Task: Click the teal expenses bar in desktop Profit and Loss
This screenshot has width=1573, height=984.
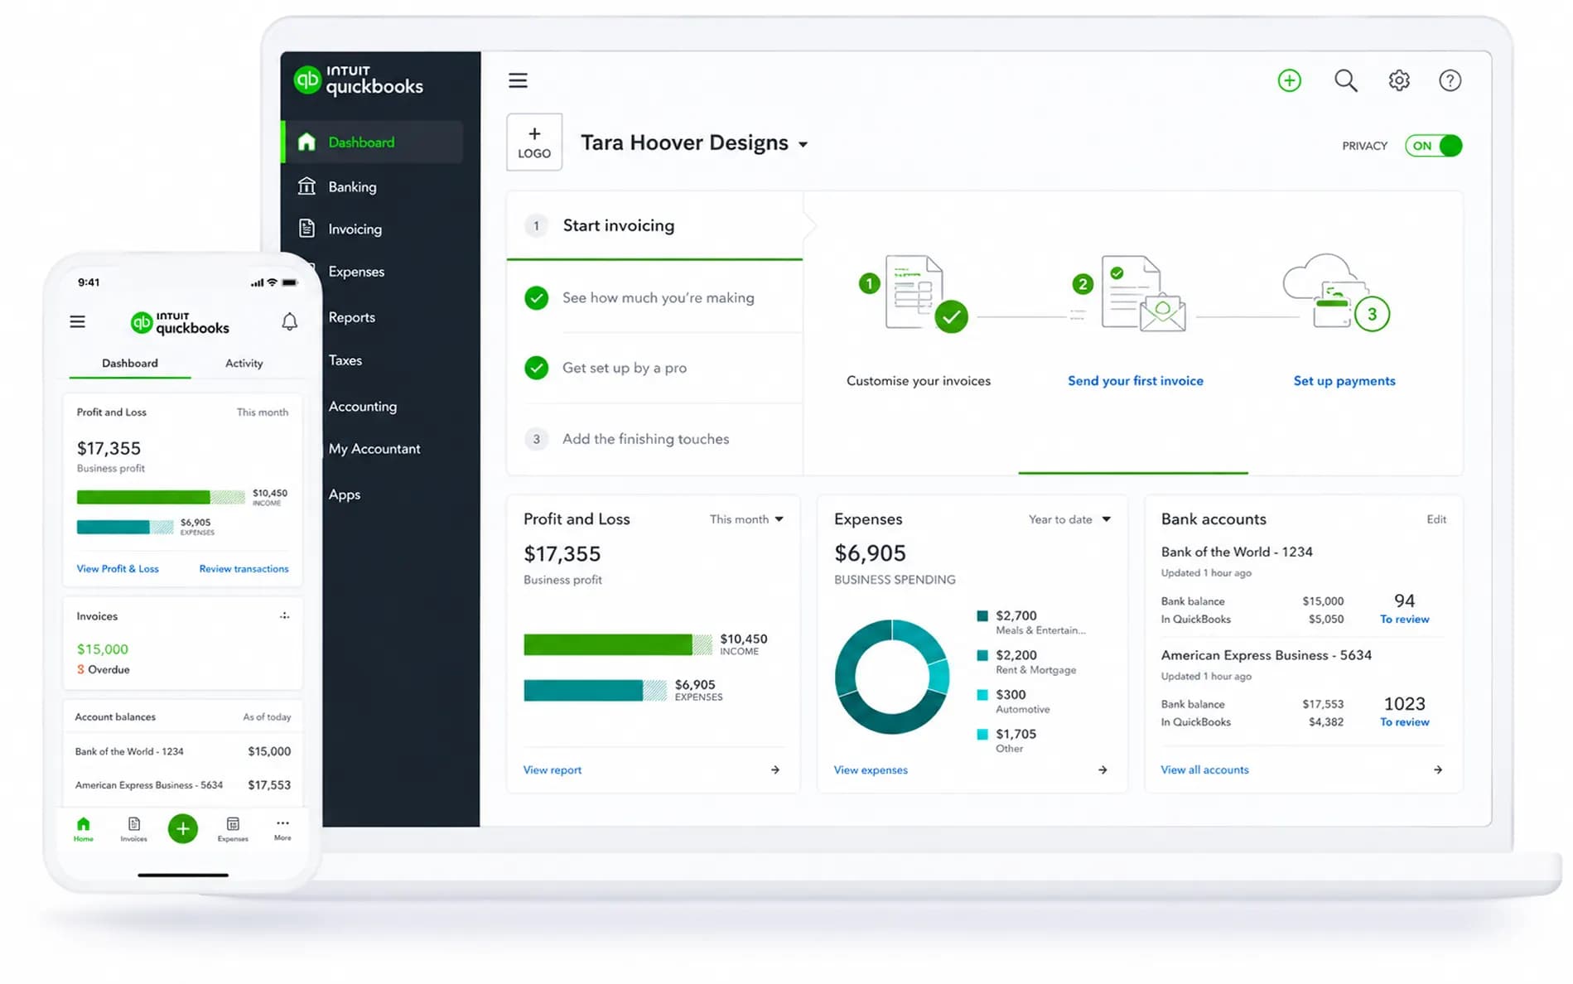Action: [x=595, y=690]
